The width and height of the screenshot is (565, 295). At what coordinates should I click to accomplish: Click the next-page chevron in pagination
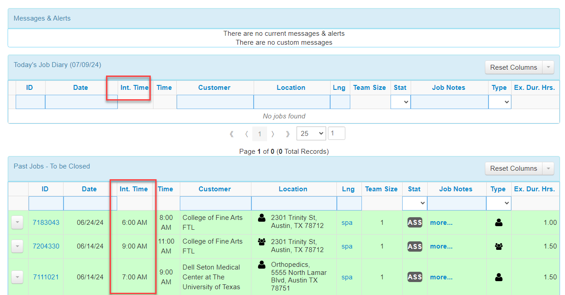pos(273,133)
